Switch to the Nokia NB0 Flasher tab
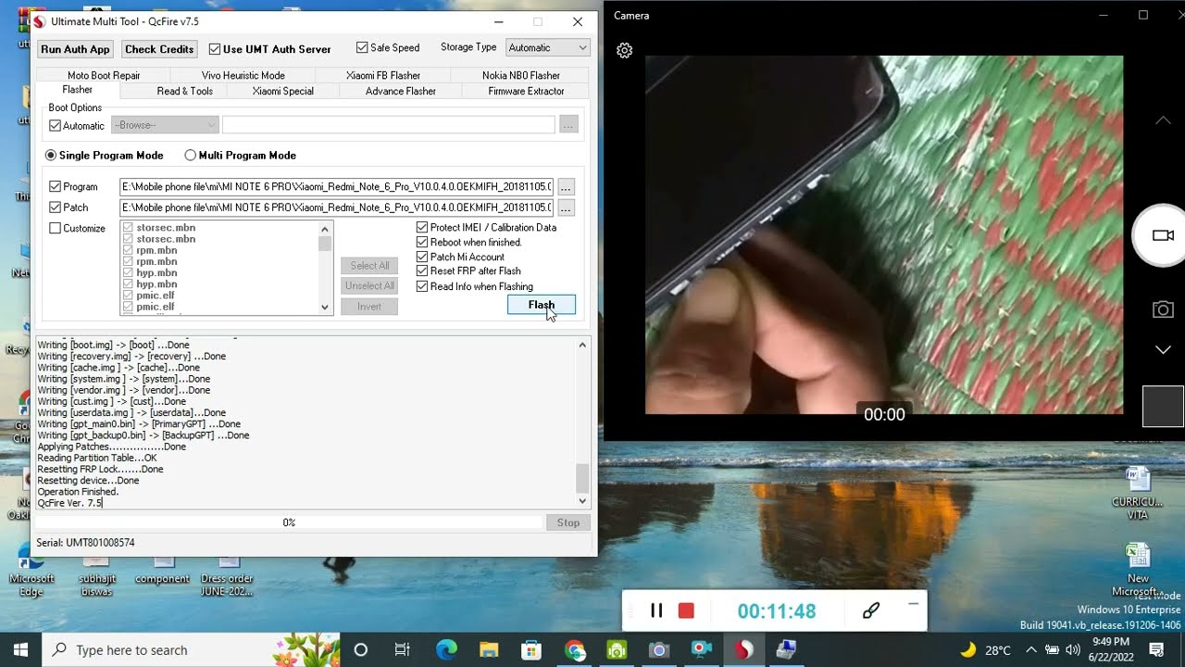 (520, 75)
